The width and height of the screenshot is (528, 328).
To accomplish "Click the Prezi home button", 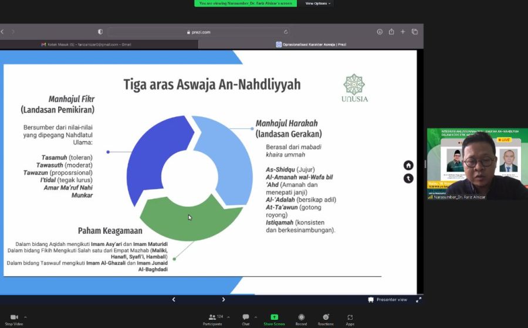I will [x=408, y=165].
